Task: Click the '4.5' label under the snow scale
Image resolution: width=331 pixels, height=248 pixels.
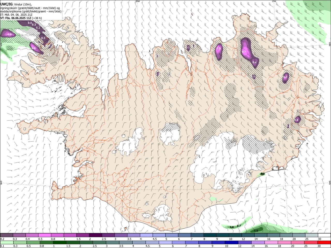Action: (x=155, y=239)
